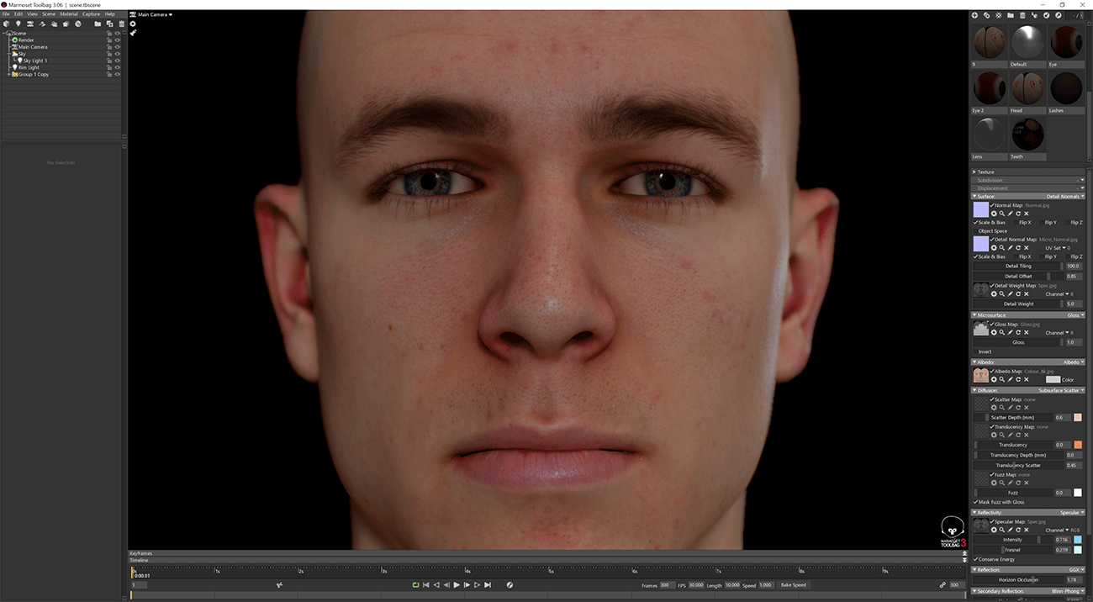Click the duplicate object icon in the toolbar
This screenshot has height=602, width=1093.
click(110, 24)
